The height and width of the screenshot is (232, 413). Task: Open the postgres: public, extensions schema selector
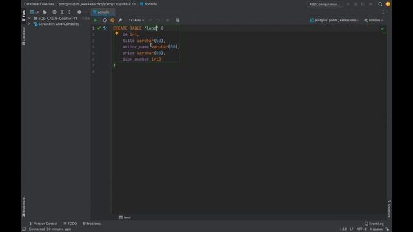pyautogui.click(x=334, y=20)
